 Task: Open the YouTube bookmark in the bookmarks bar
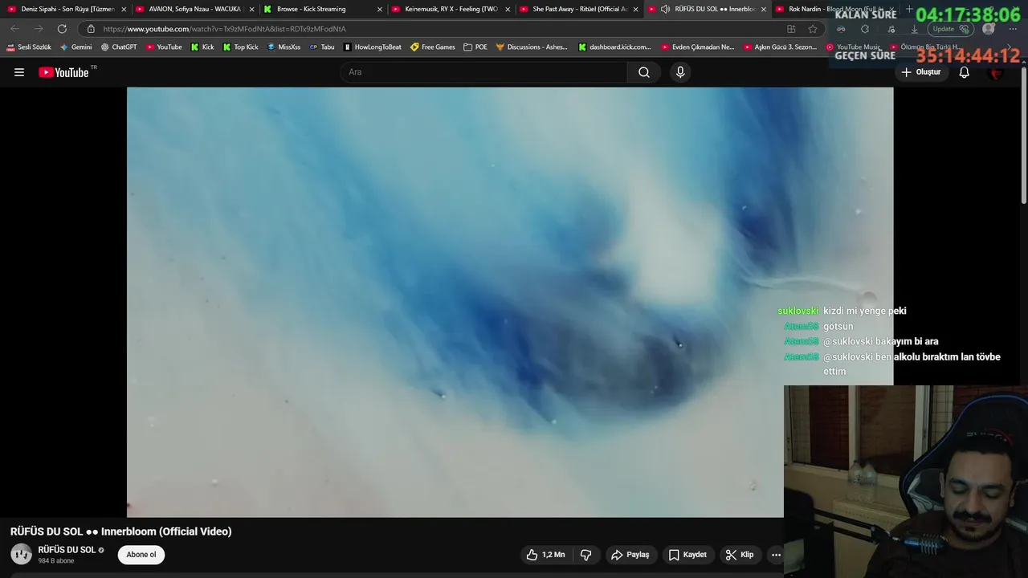[164, 47]
